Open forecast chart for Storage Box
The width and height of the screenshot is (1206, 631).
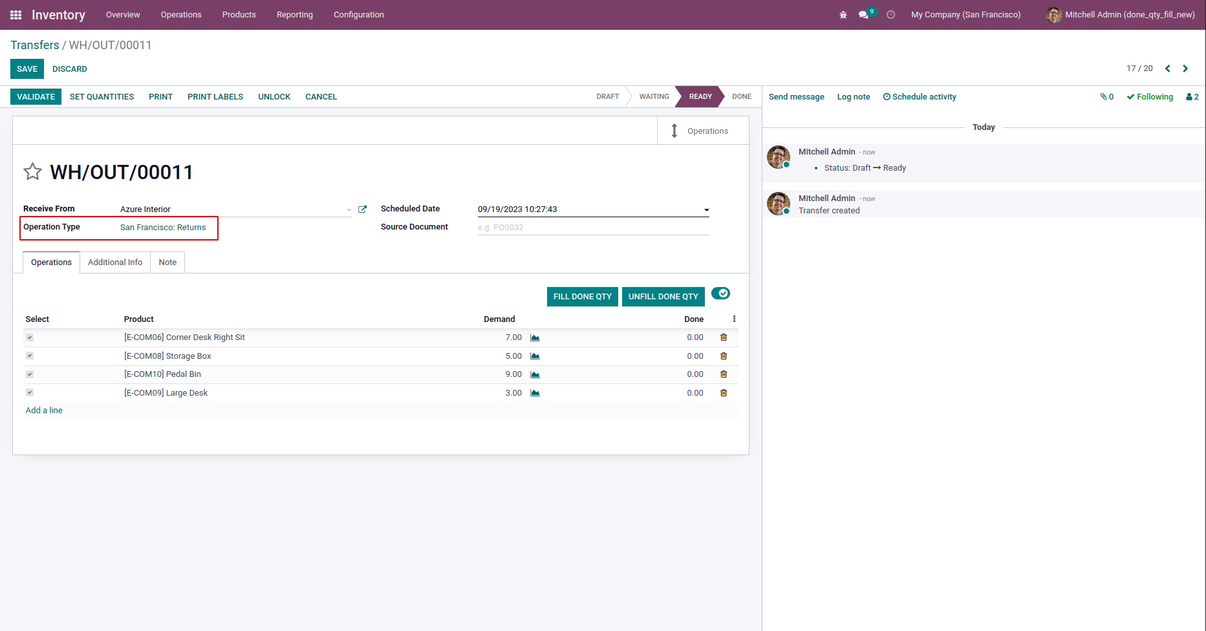pos(535,356)
